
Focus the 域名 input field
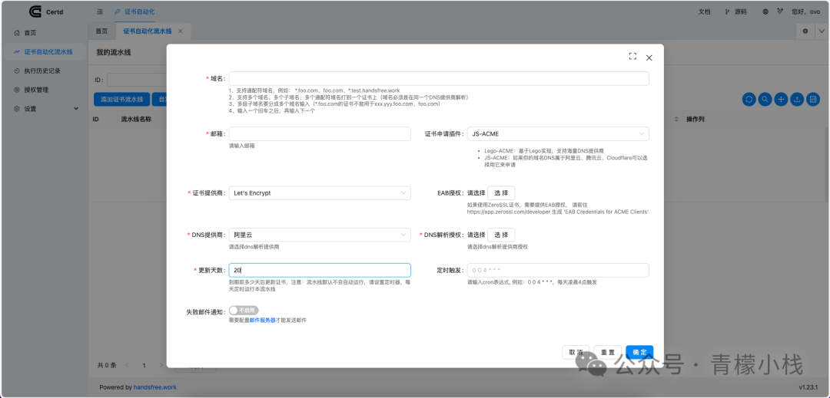[439, 79]
